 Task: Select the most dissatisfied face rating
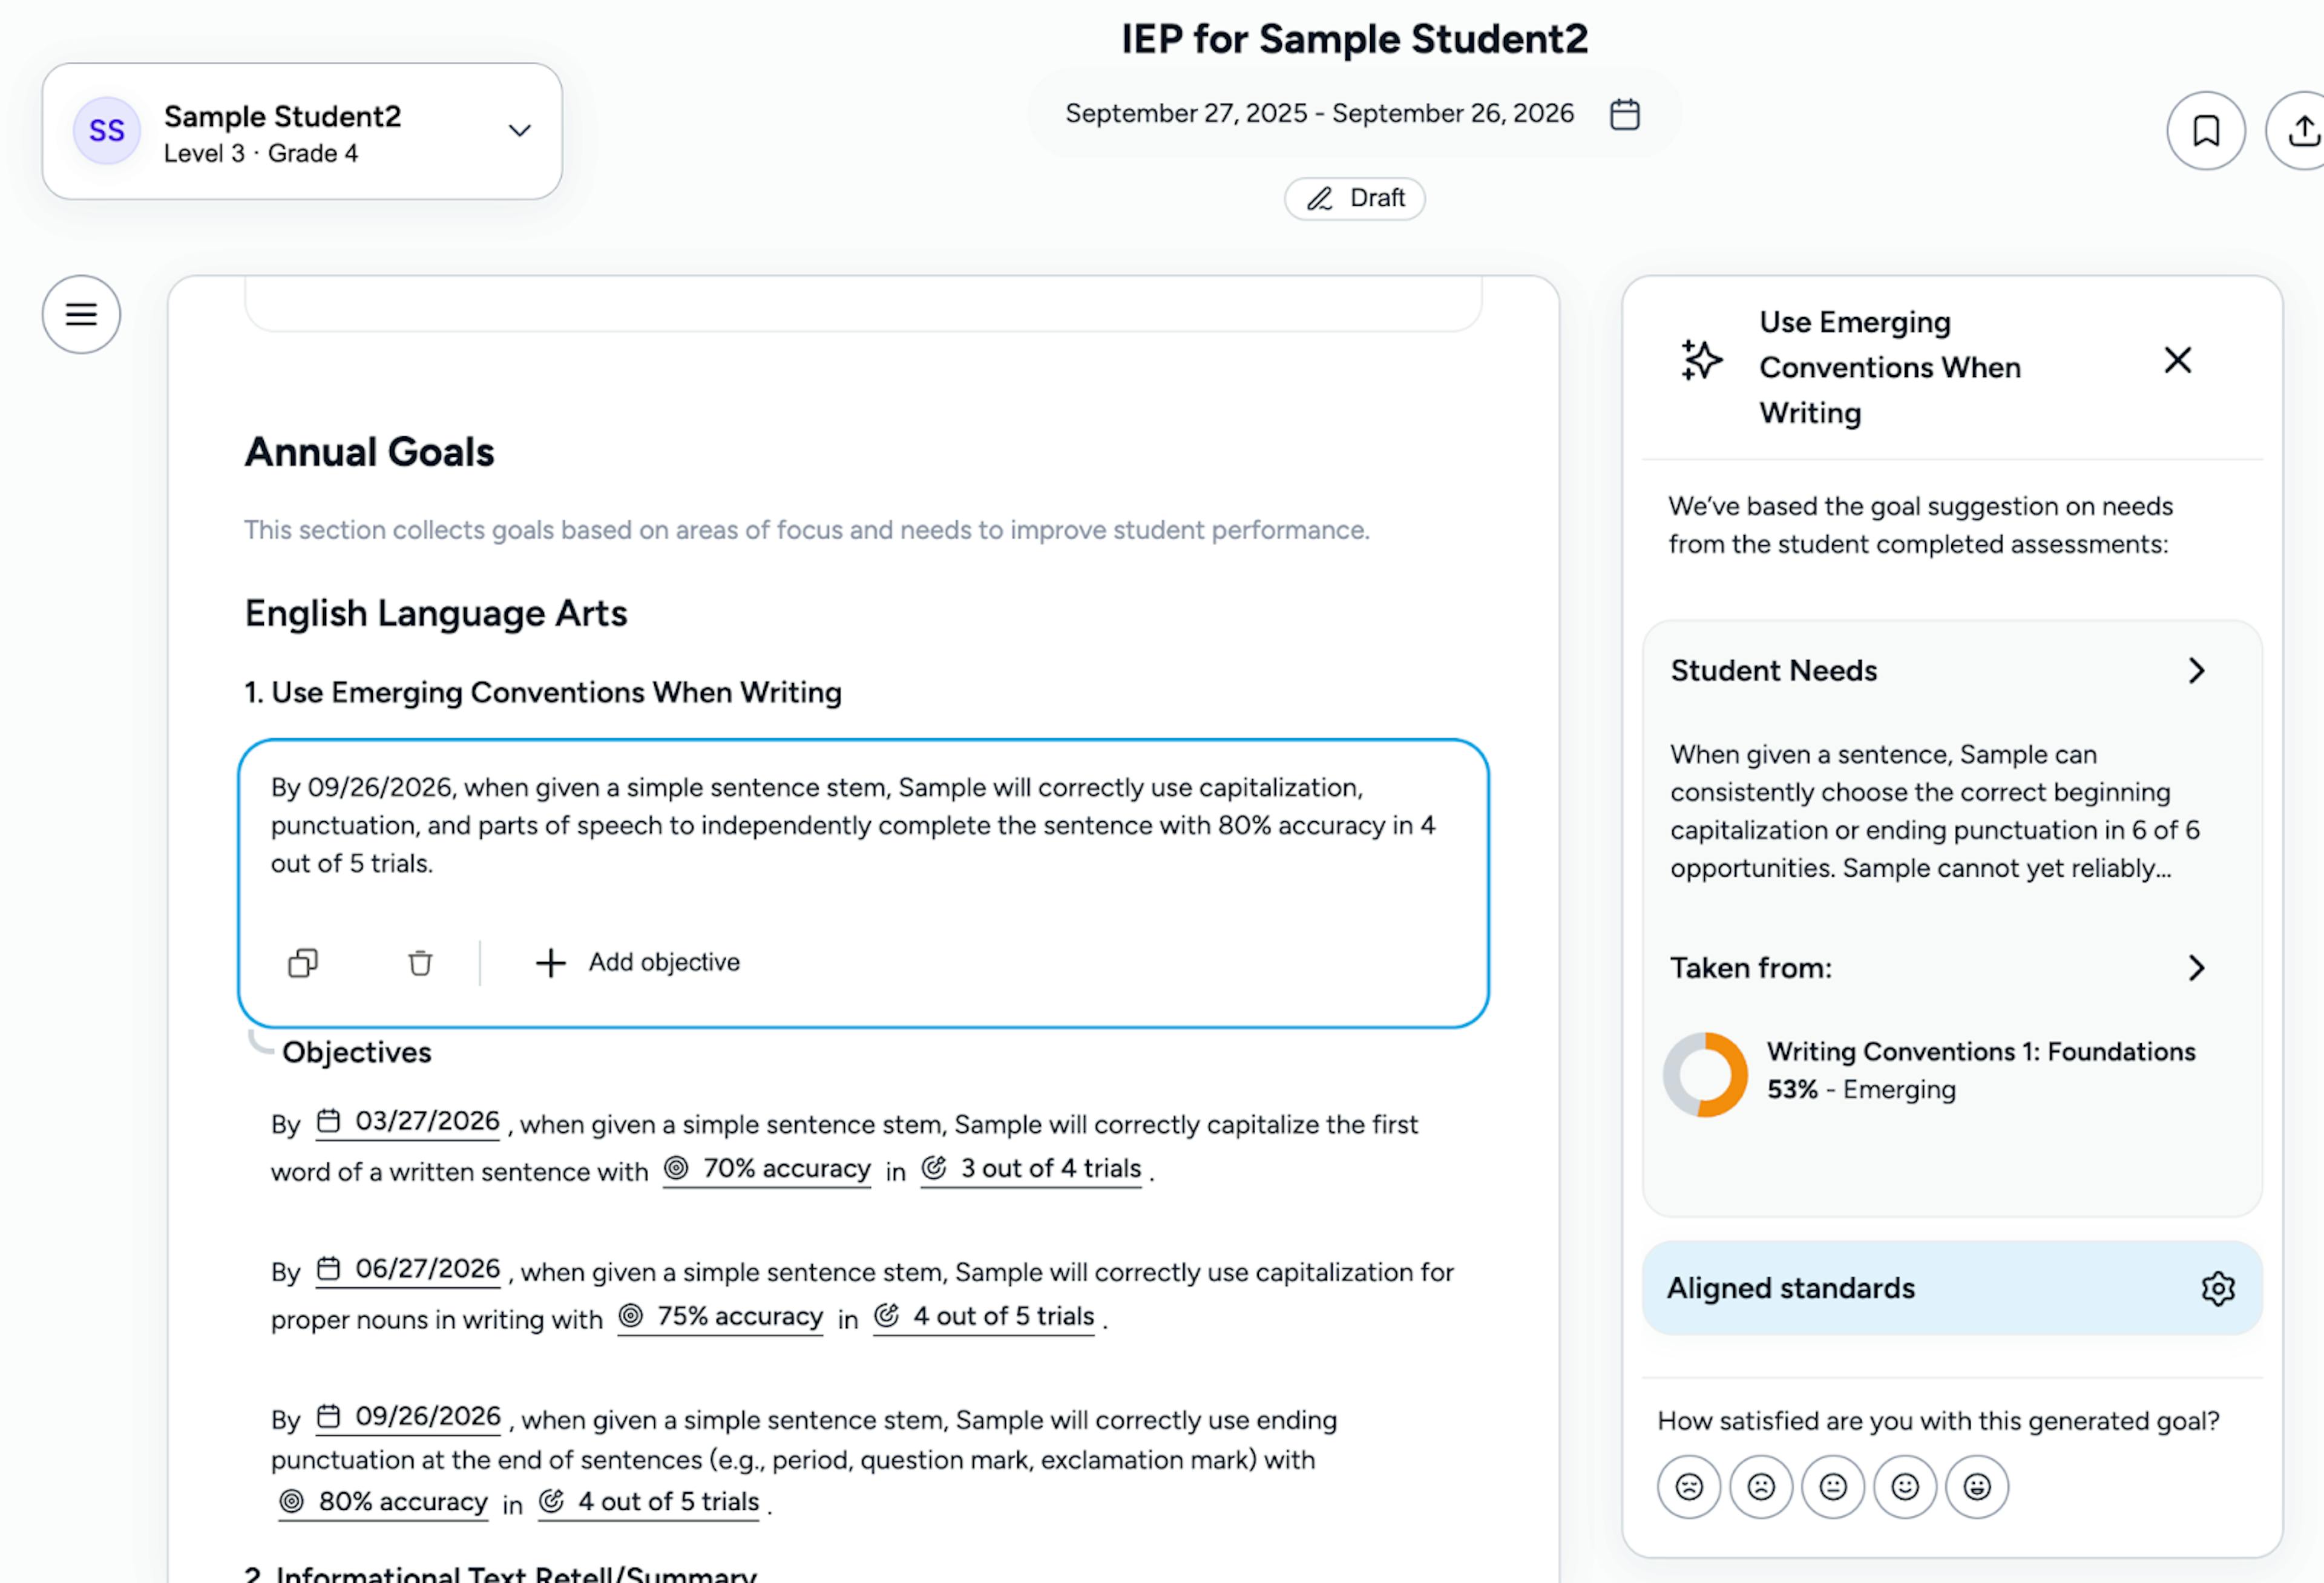pyautogui.click(x=1689, y=1487)
